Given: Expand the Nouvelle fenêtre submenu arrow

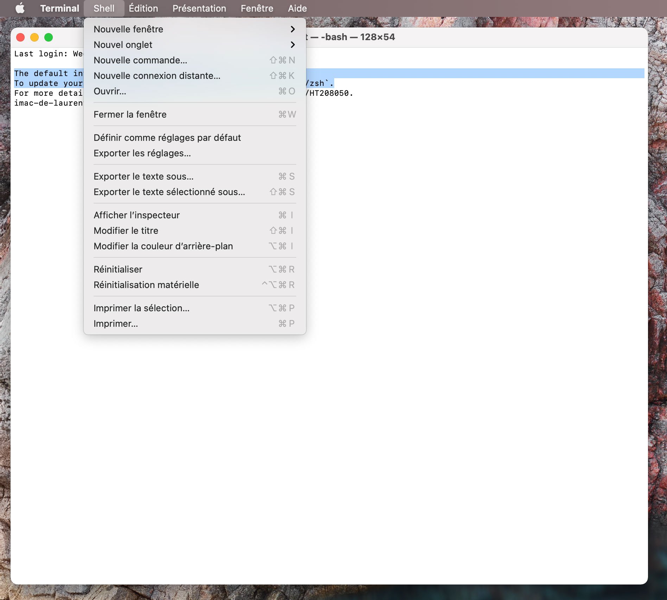Looking at the screenshot, I should pos(292,29).
